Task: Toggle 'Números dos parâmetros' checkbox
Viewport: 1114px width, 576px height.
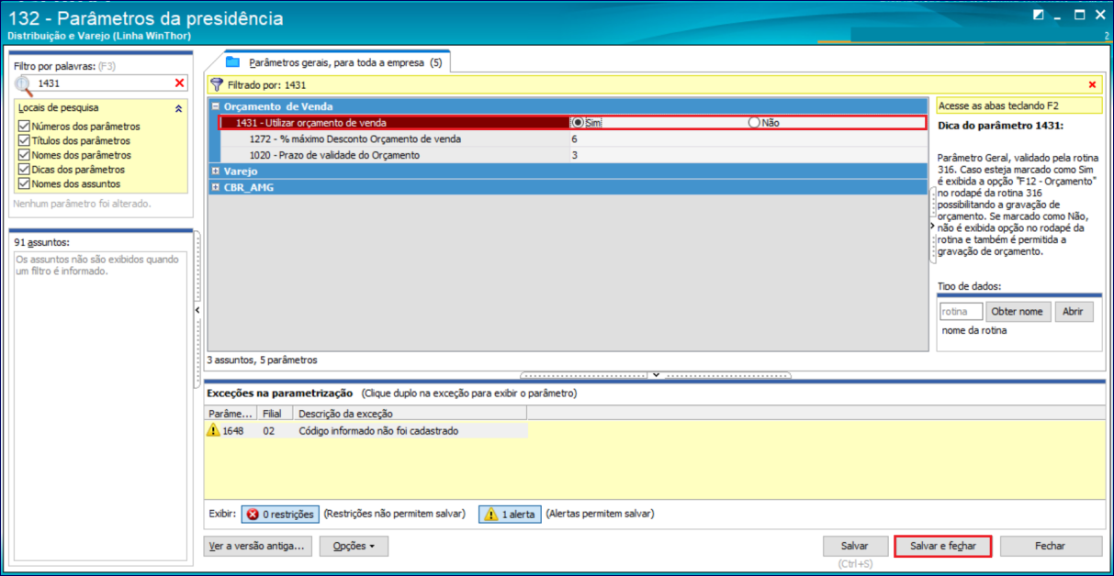Action: coord(24,127)
